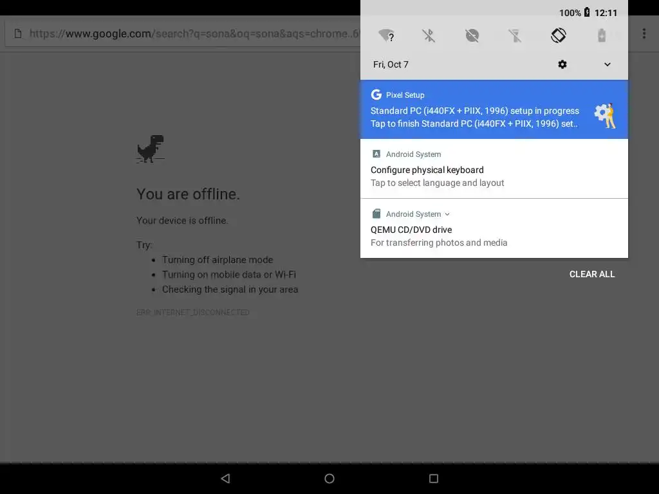The image size is (659, 494).
Task: Click the keyboard icon next to Android System
Action: [x=376, y=154]
